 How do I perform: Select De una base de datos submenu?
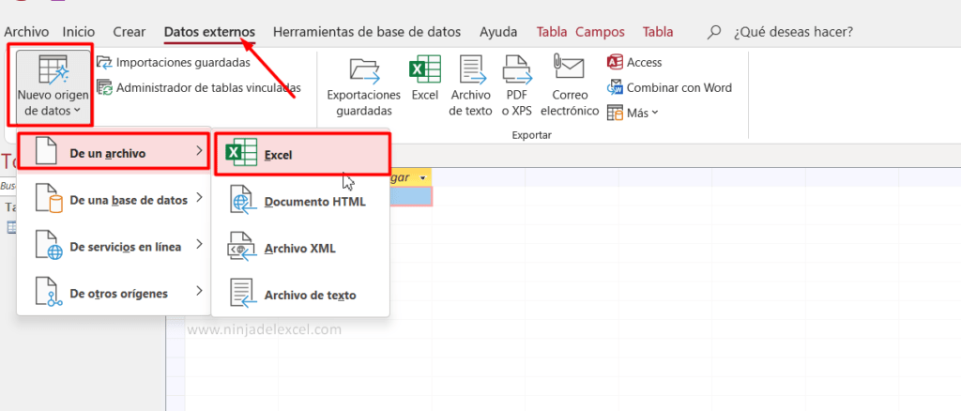114,200
